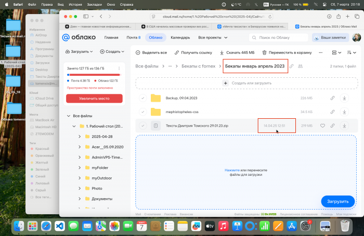Tick checkbox for mephistopheles-css folder
The width and height of the screenshot is (364, 236).
tap(142, 112)
